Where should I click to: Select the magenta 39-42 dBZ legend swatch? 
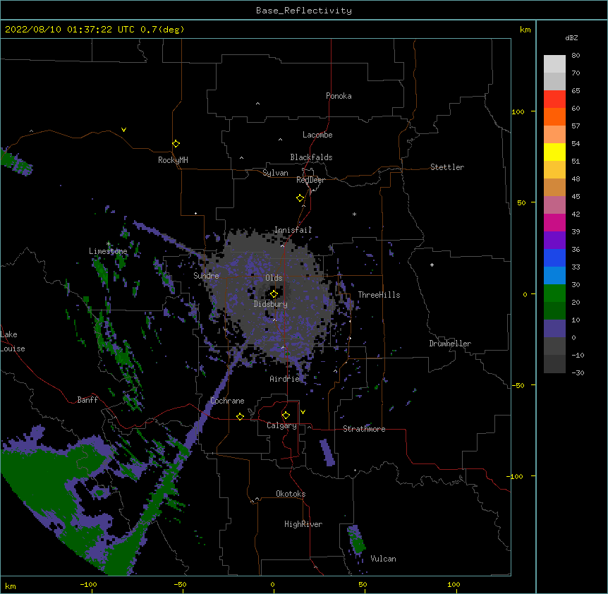[x=554, y=222]
